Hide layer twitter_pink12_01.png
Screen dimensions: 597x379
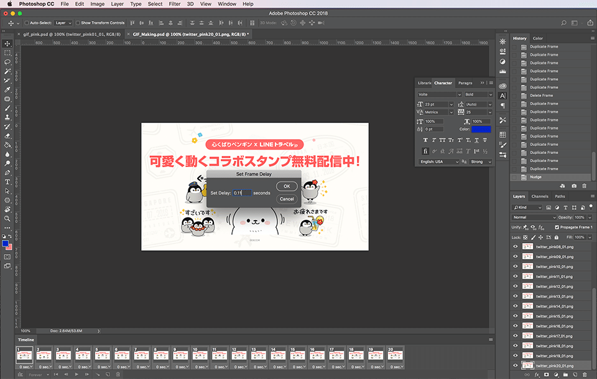pyautogui.click(x=516, y=286)
